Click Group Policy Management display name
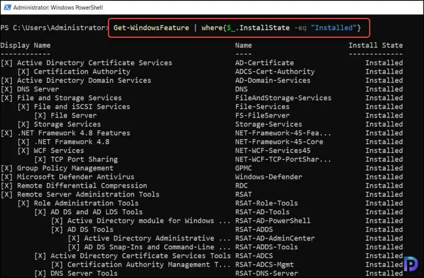 (x=65, y=168)
